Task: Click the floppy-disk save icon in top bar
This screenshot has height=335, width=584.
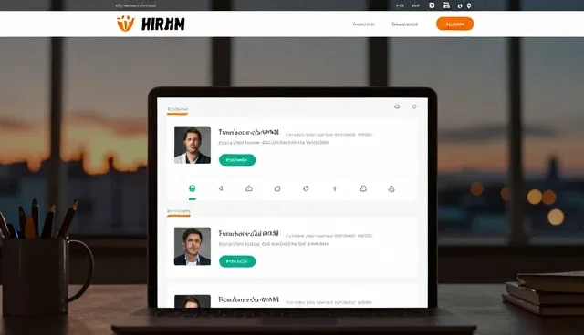Action: [446, 5]
